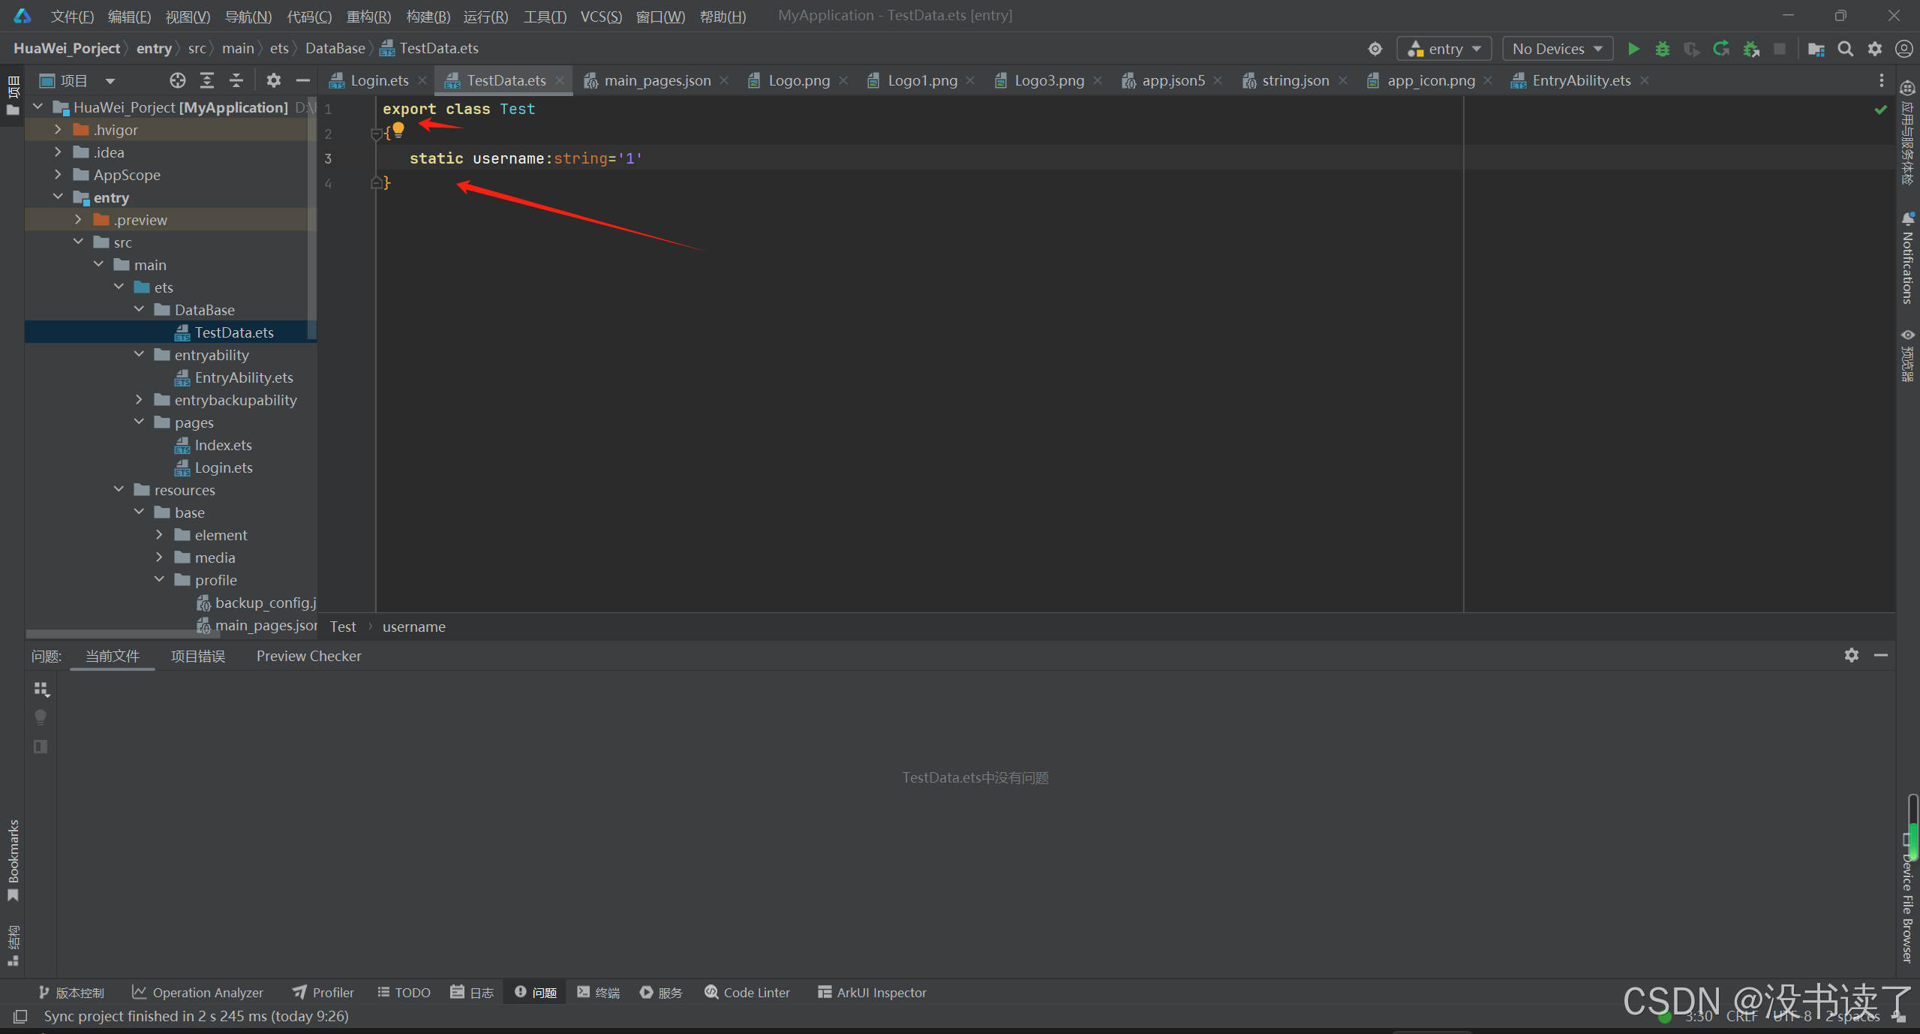Switch to the EntryAbility.ets editor tab

coord(1580,80)
